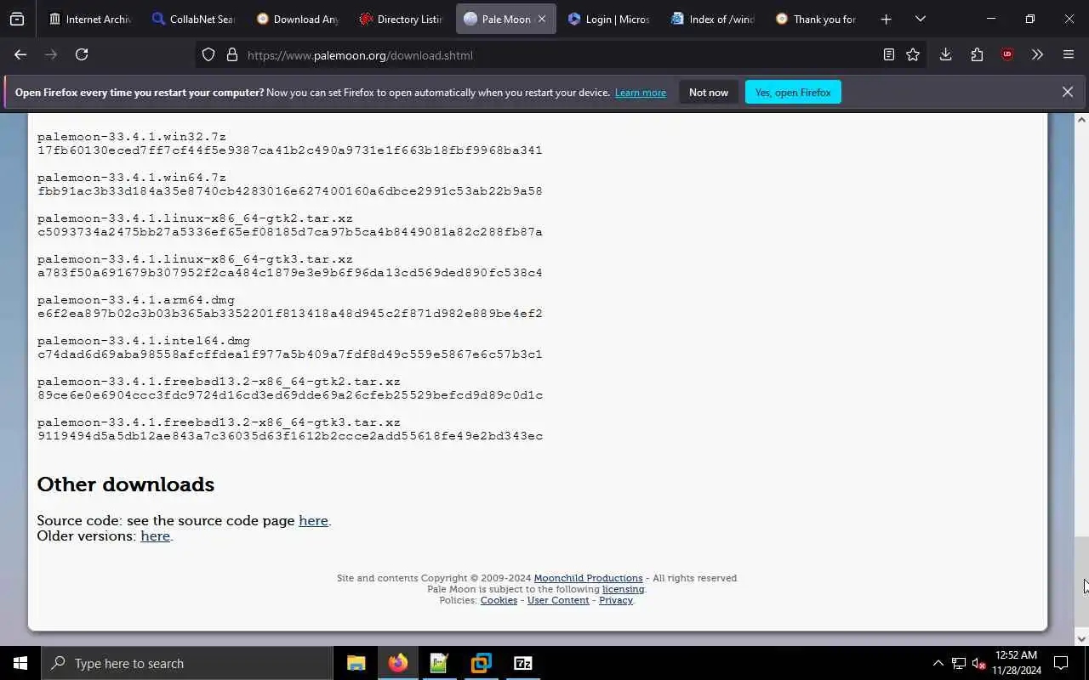Switch to CollabNet Search tab
This screenshot has height=680, width=1089.
193,19
